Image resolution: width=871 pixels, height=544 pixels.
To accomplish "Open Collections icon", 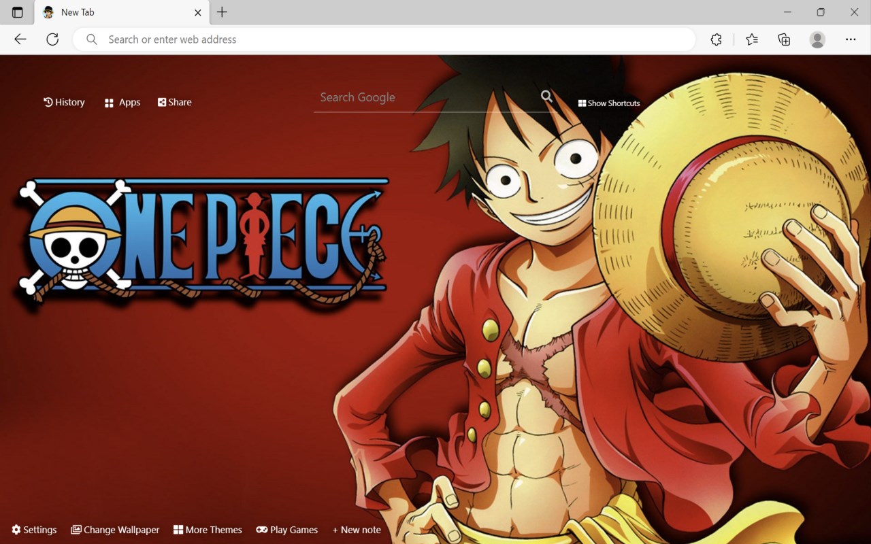I will tap(784, 39).
